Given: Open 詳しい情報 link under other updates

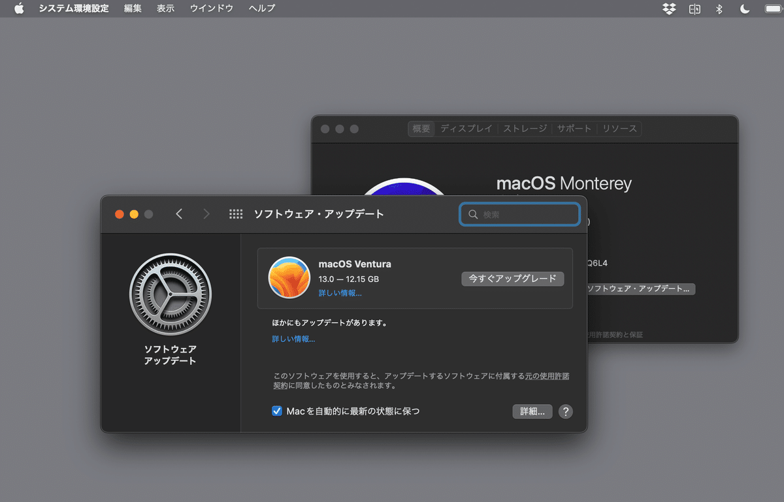Looking at the screenshot, I should [293, 339].
